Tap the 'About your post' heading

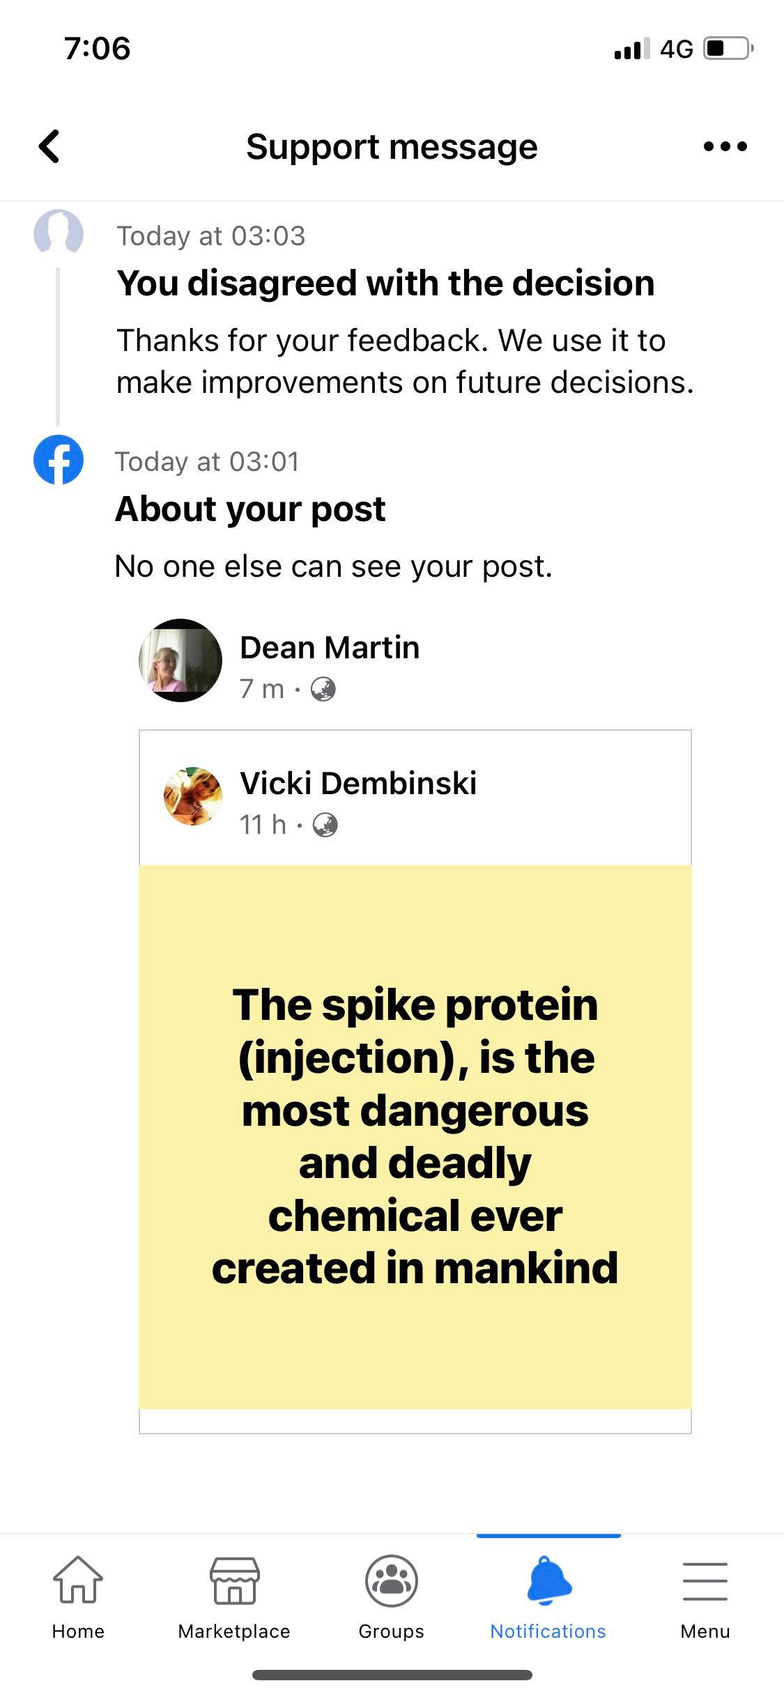[250, 509]
